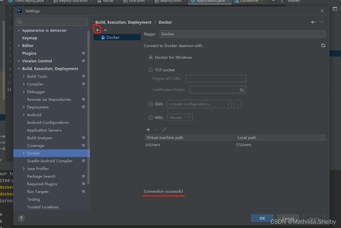Click the project-level marker beside Version Control

(83, 61)
